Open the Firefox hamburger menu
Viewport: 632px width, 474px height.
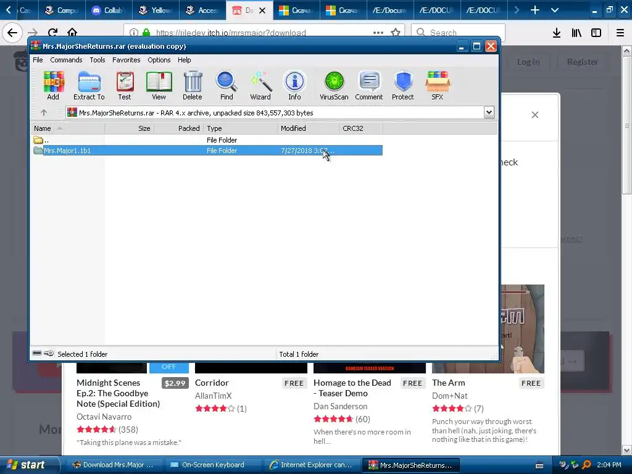620,33
